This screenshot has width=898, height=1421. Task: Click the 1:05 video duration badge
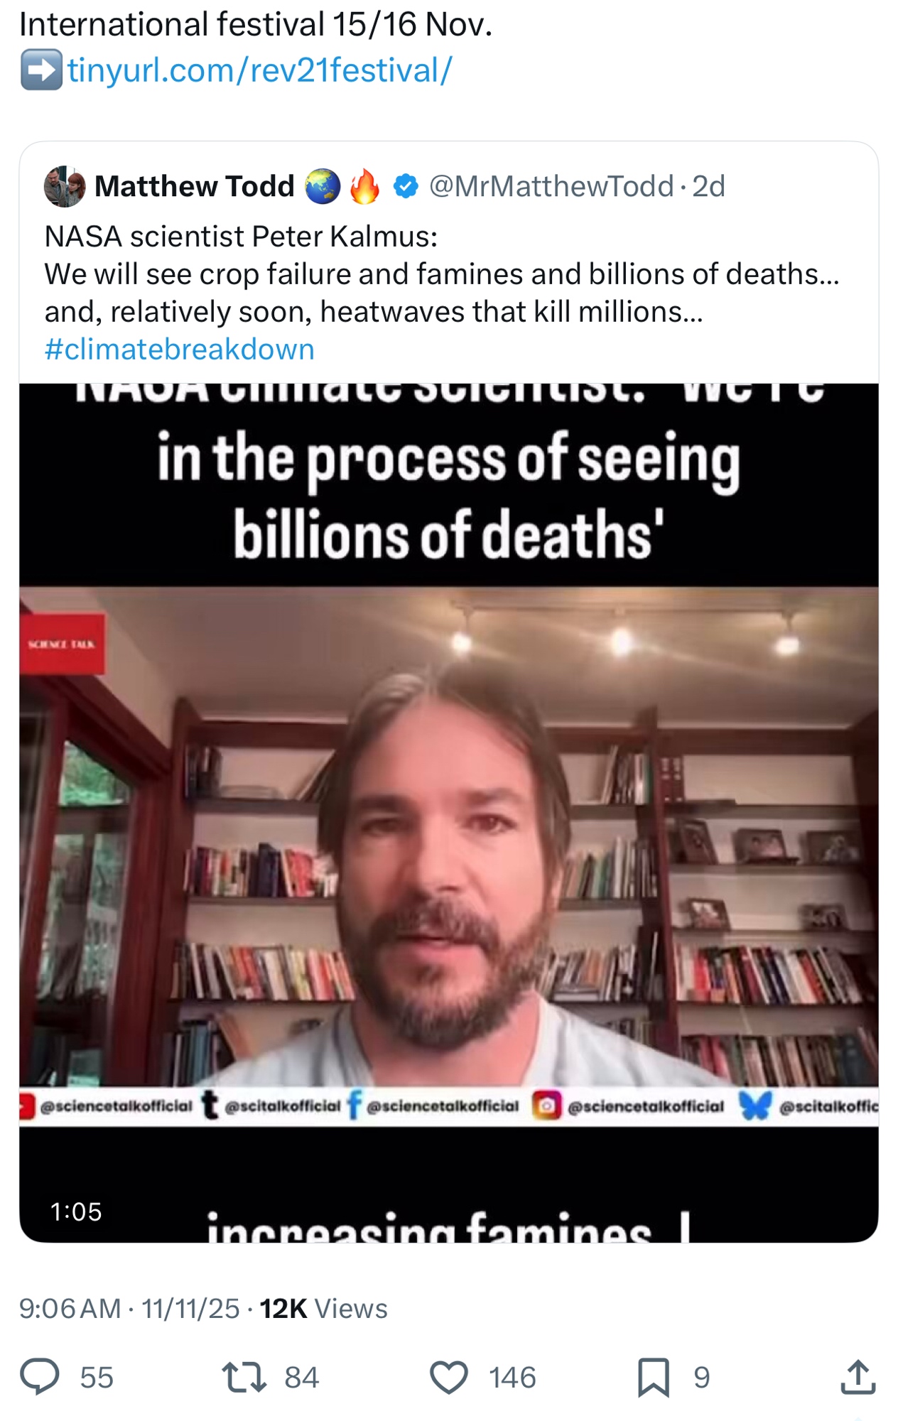(76, 1211)
